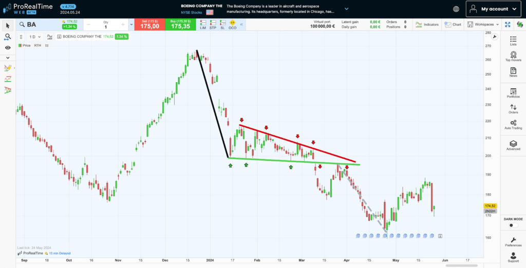Open price scale wrench settings
This screenshot has height=268, width=526.
tap(495, 36)
